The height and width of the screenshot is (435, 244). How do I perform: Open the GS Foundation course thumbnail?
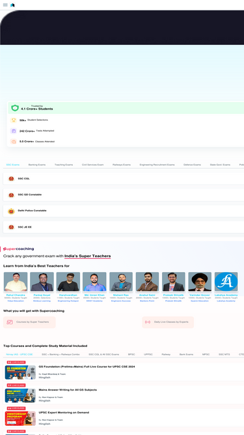coord(20,372)
